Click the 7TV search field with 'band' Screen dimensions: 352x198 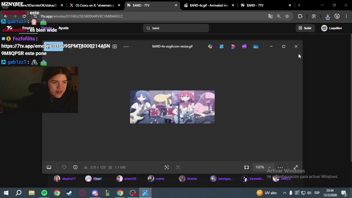pyautogui.click(x=176, y=28)
